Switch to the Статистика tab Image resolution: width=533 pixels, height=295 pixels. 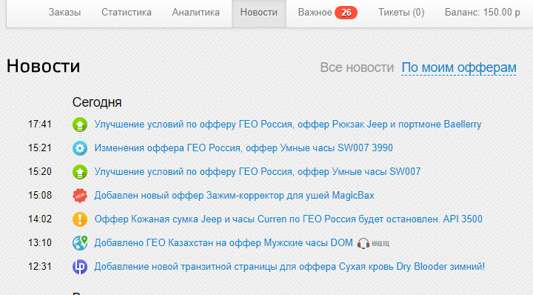[127, 13]
